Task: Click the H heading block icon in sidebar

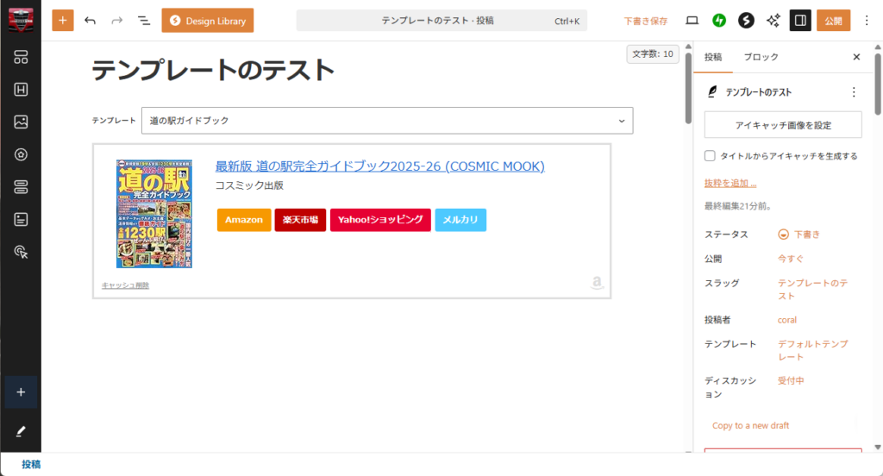Action: point(21,90)
